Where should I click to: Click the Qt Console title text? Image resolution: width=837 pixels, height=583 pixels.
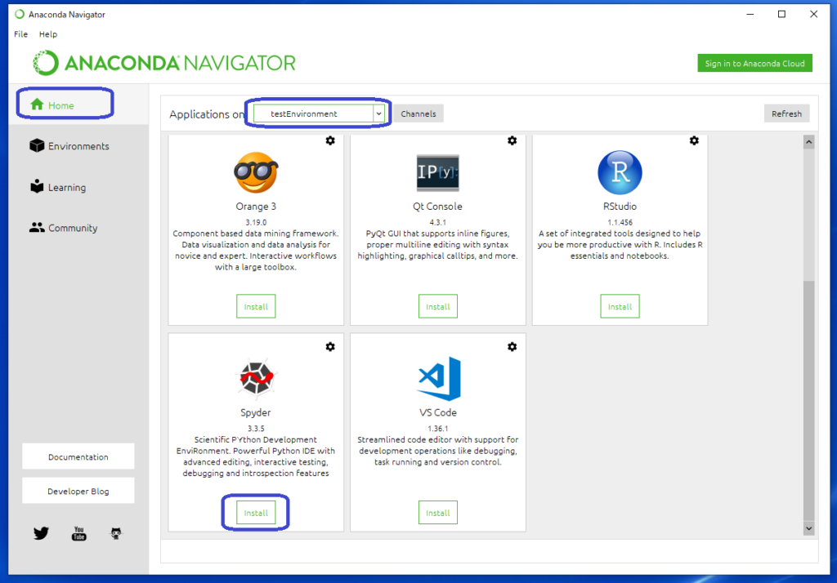coord(438,207)
